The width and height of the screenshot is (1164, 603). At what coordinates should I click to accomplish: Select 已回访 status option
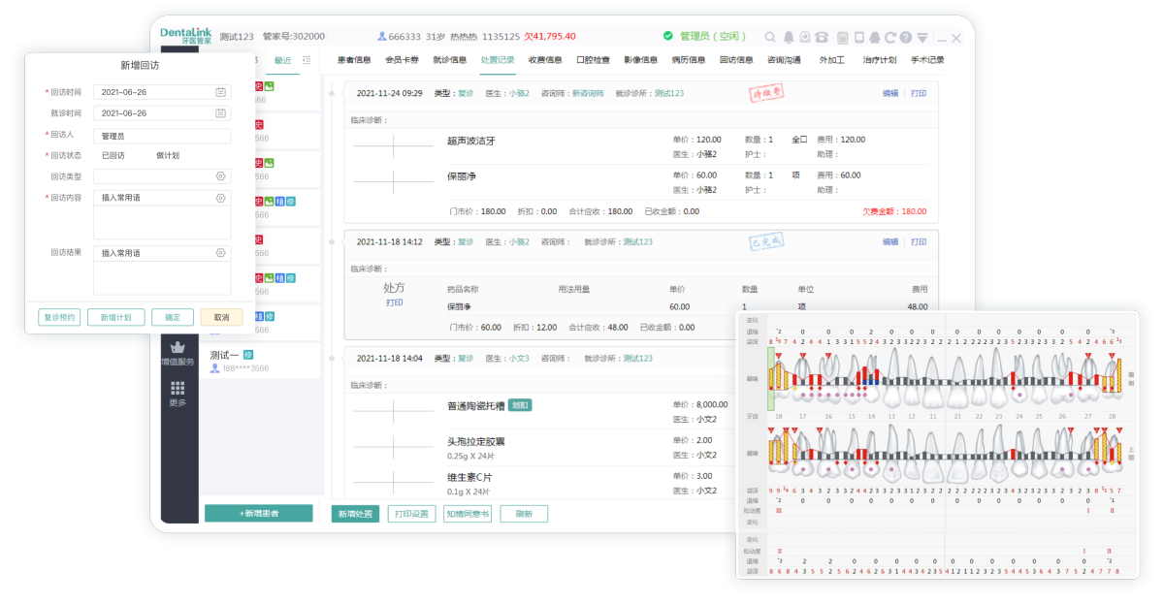[113, 155]
